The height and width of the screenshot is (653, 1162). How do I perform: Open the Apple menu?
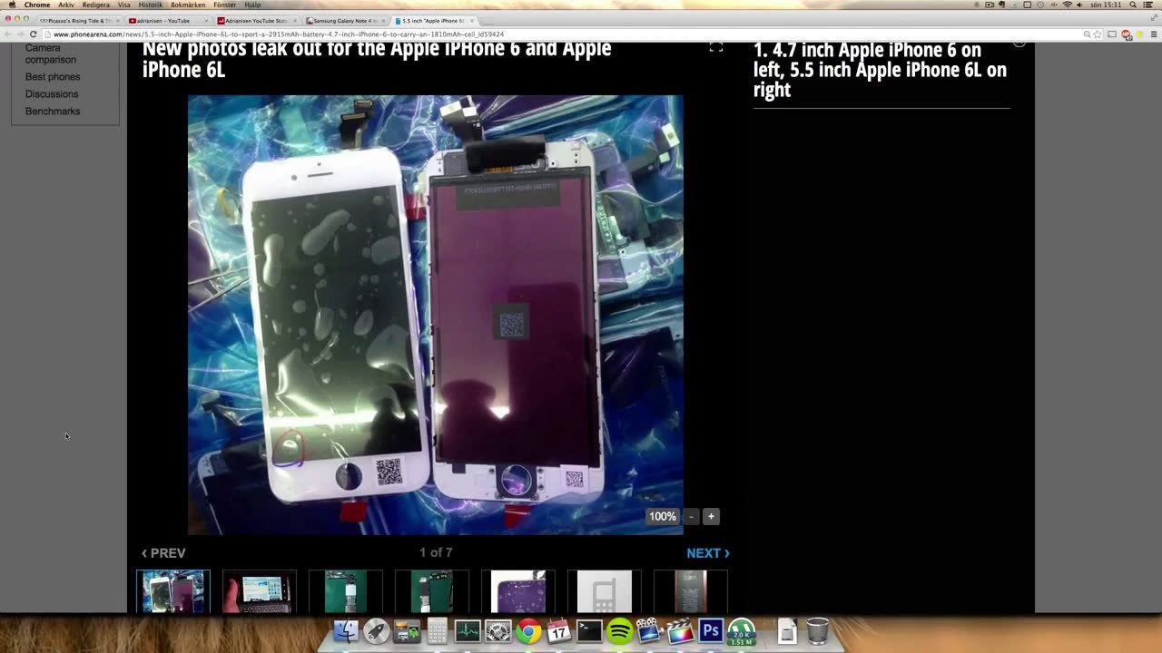pyautogui.click(x=12, y=5)
